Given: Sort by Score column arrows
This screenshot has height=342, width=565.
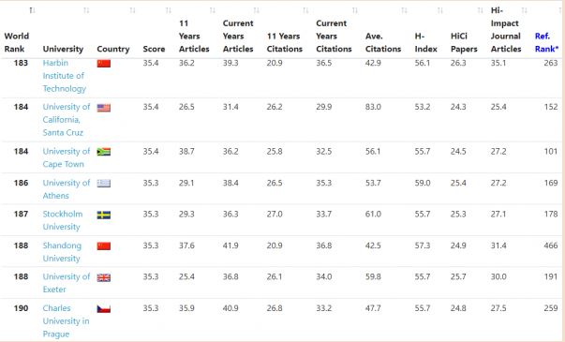Looking at the screenshot, I should pos(169,10).
